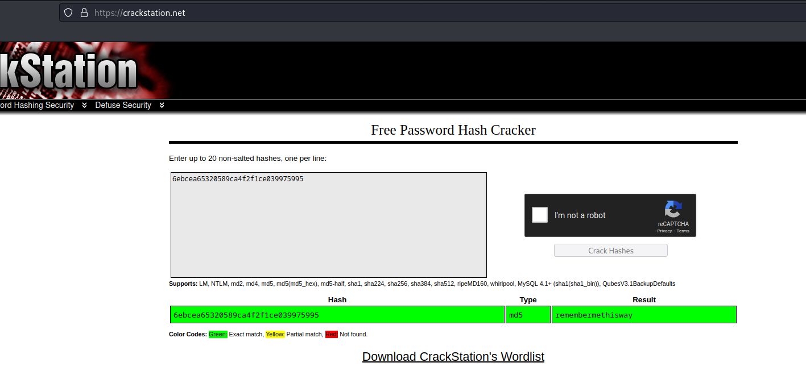Click inside the hash input text area
The image size is (806, 375).
click(x=329, y=225)
